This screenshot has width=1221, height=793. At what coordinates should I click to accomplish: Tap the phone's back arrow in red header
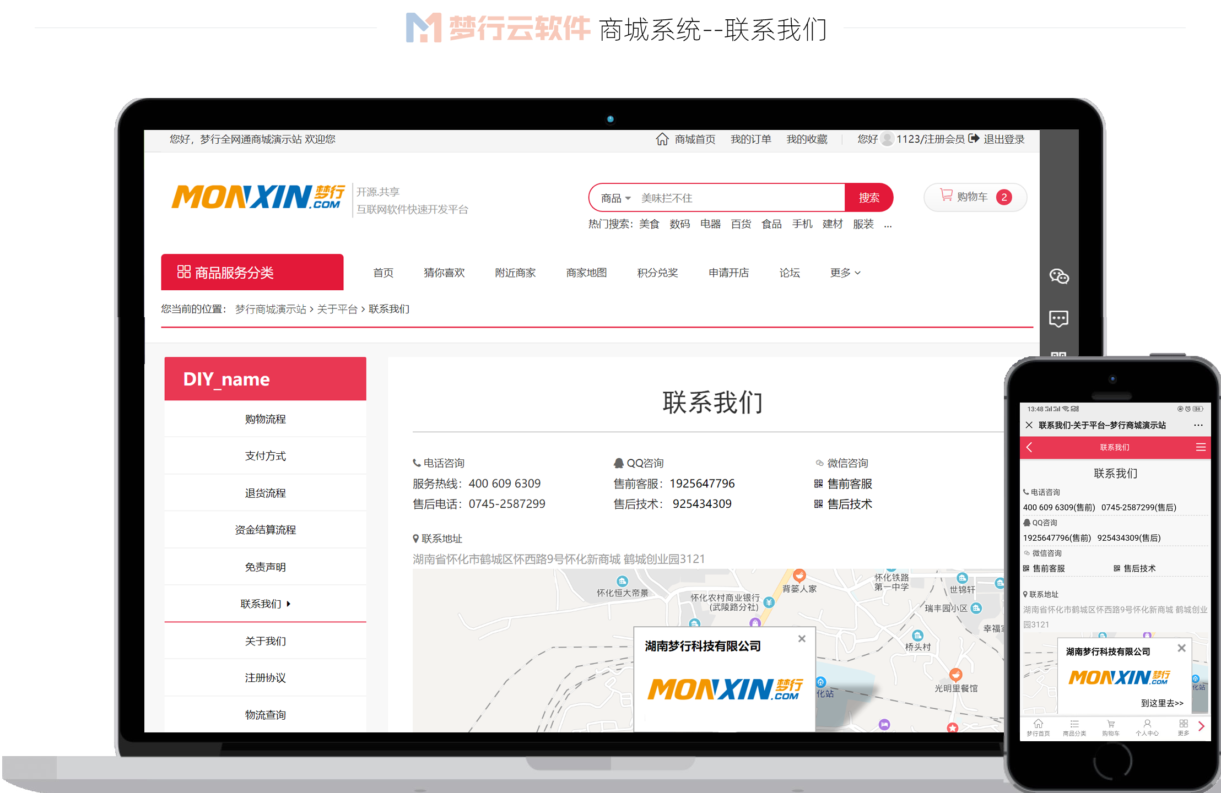(1029, 448)
